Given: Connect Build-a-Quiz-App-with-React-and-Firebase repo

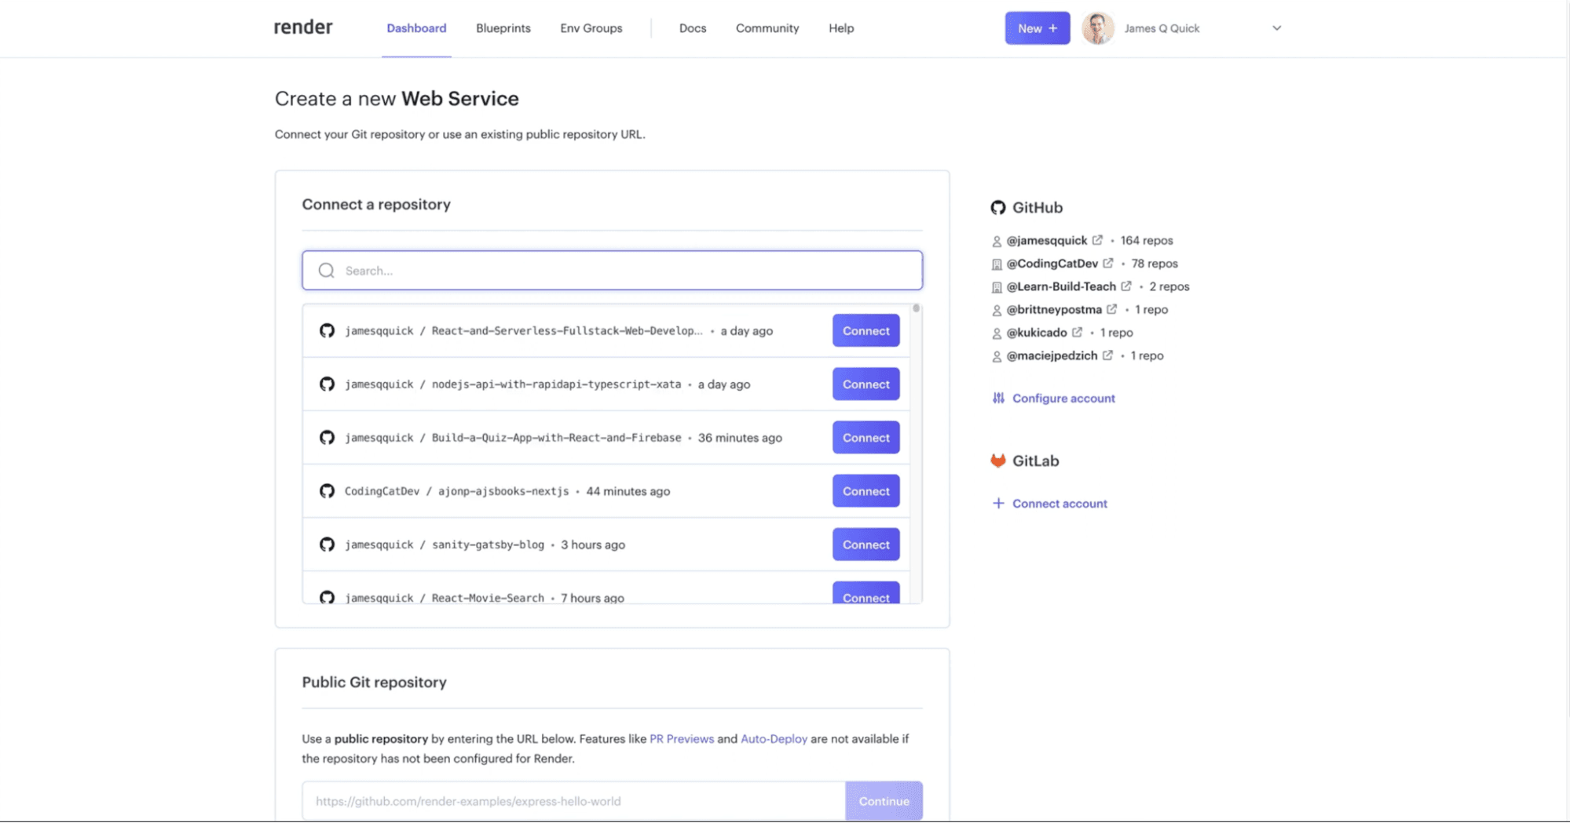Looking at the screenshot, I should (866, 438).
